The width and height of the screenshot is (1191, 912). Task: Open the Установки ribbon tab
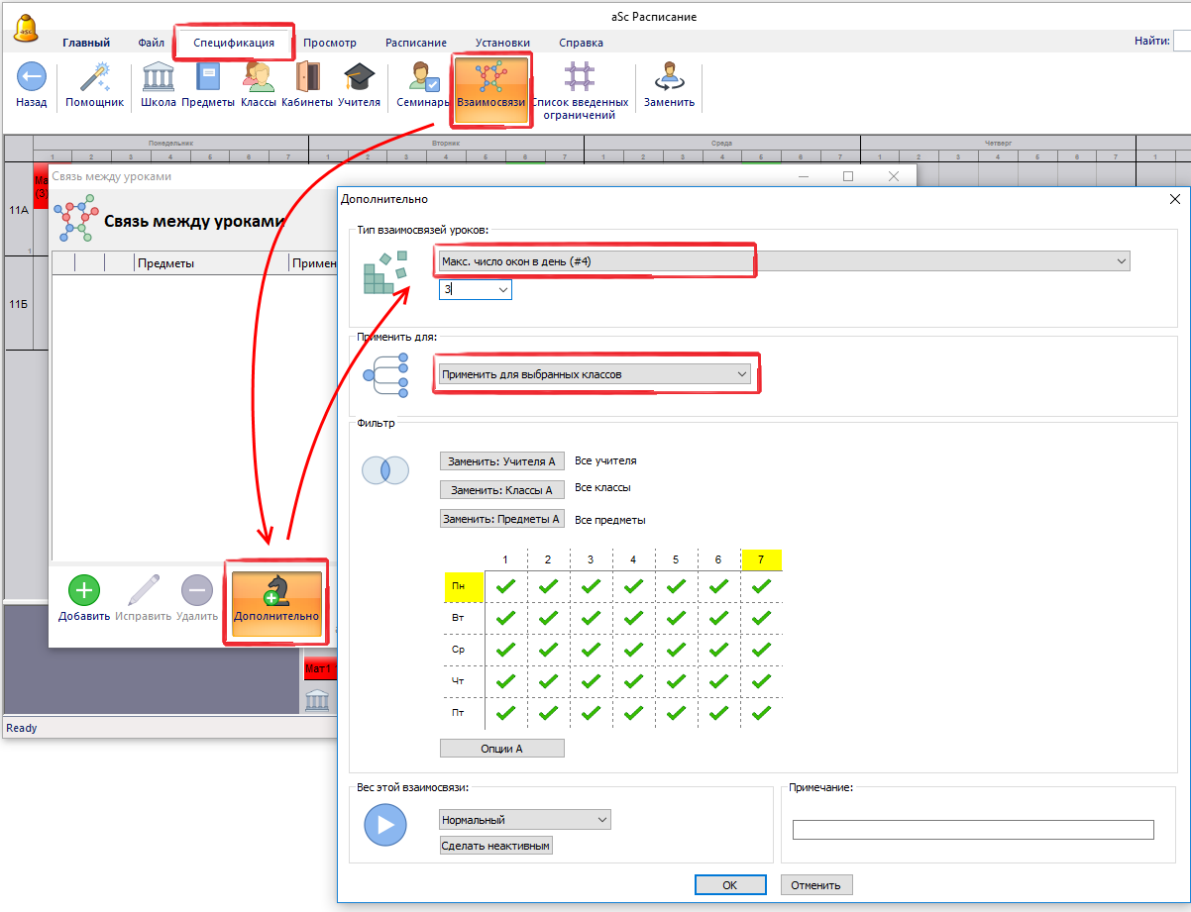coord(501,43)
